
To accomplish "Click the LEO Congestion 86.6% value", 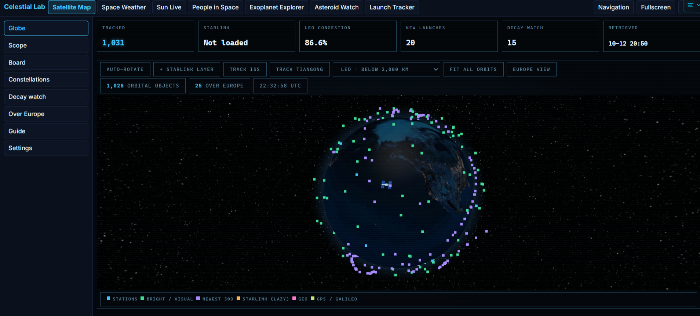I will click(316, 43).
